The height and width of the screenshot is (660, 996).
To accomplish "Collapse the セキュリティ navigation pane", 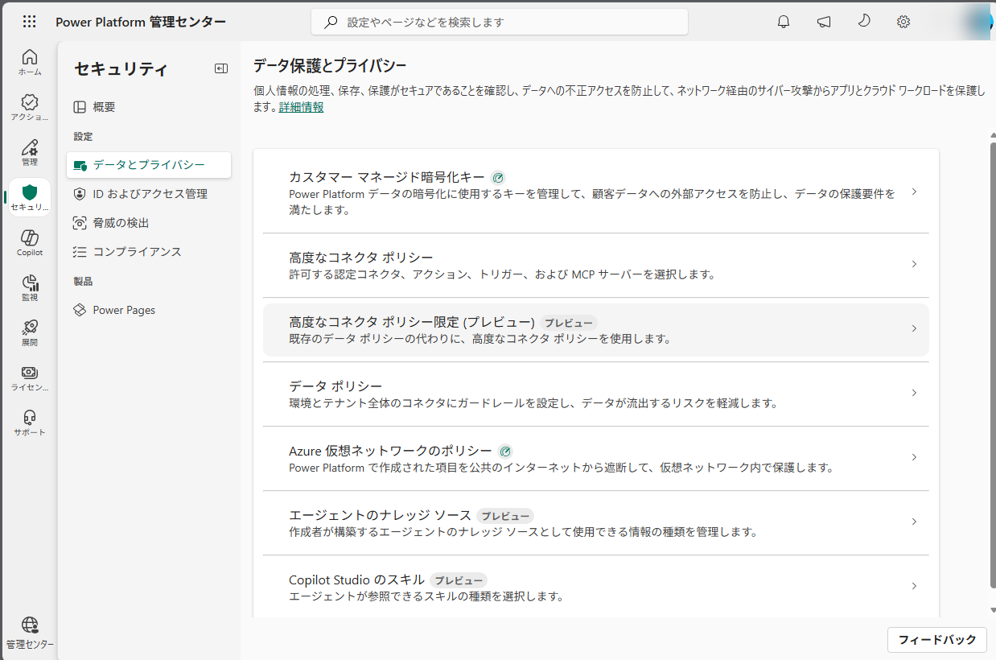I will pyautogui.click(x=221, y=68).
